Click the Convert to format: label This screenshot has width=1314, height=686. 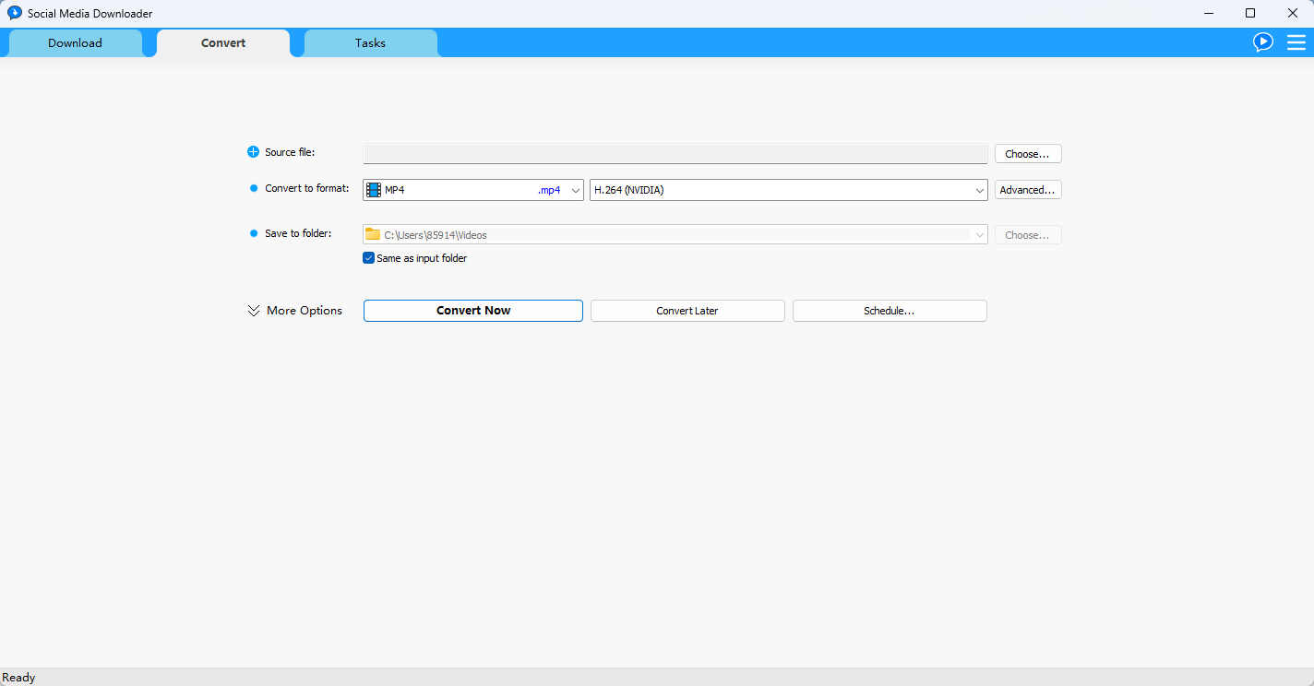pos(307,188)
